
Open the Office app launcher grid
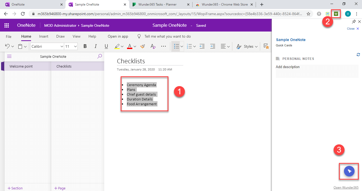tap(7, 25)
